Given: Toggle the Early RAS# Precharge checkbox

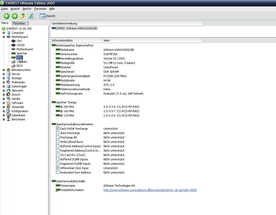Looking at the screenshot, I should click(58, 128).
